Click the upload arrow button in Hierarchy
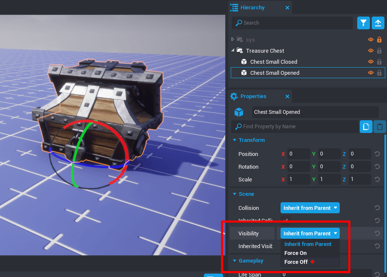The image size is (387, 277). 378,23
